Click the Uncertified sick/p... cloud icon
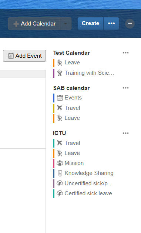The height and width of the screenshot is (233, 141). tap(60, 183)
